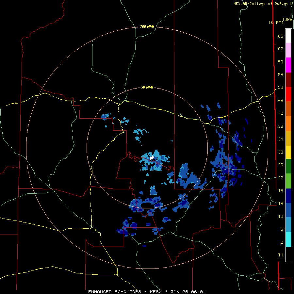Click the white swatch in the tops legend
The width and height of the screenshot is (294, 294).
click(x=288, y=36)
